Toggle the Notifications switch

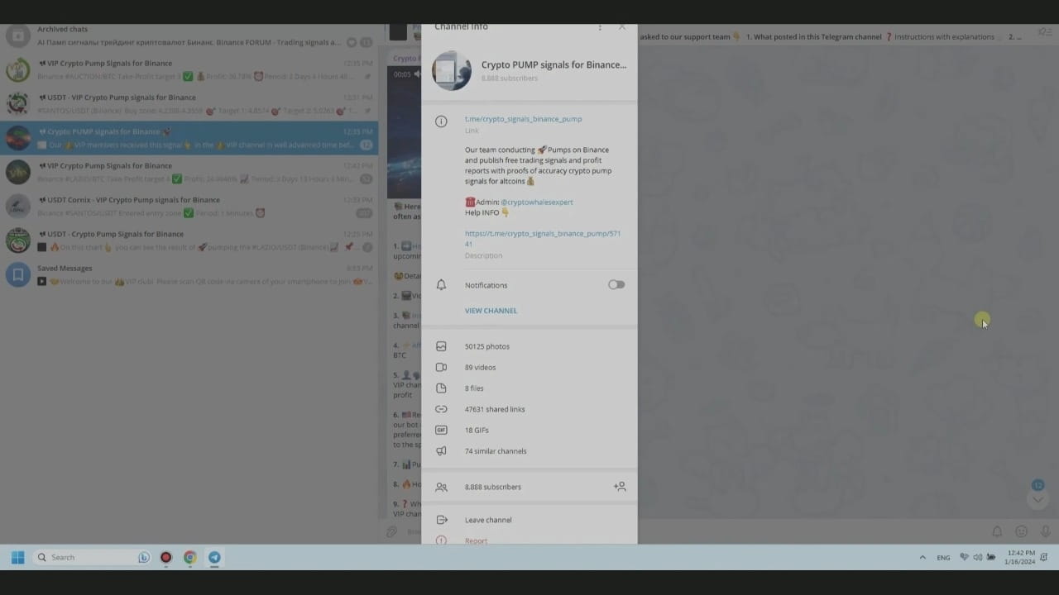coord(616,284)
